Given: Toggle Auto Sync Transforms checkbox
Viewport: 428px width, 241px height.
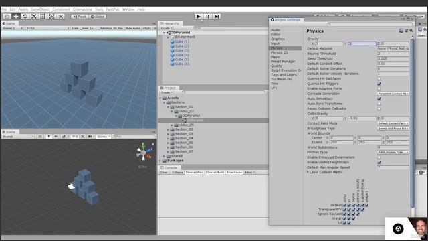Looking at the screenshot, I should 379,104.
